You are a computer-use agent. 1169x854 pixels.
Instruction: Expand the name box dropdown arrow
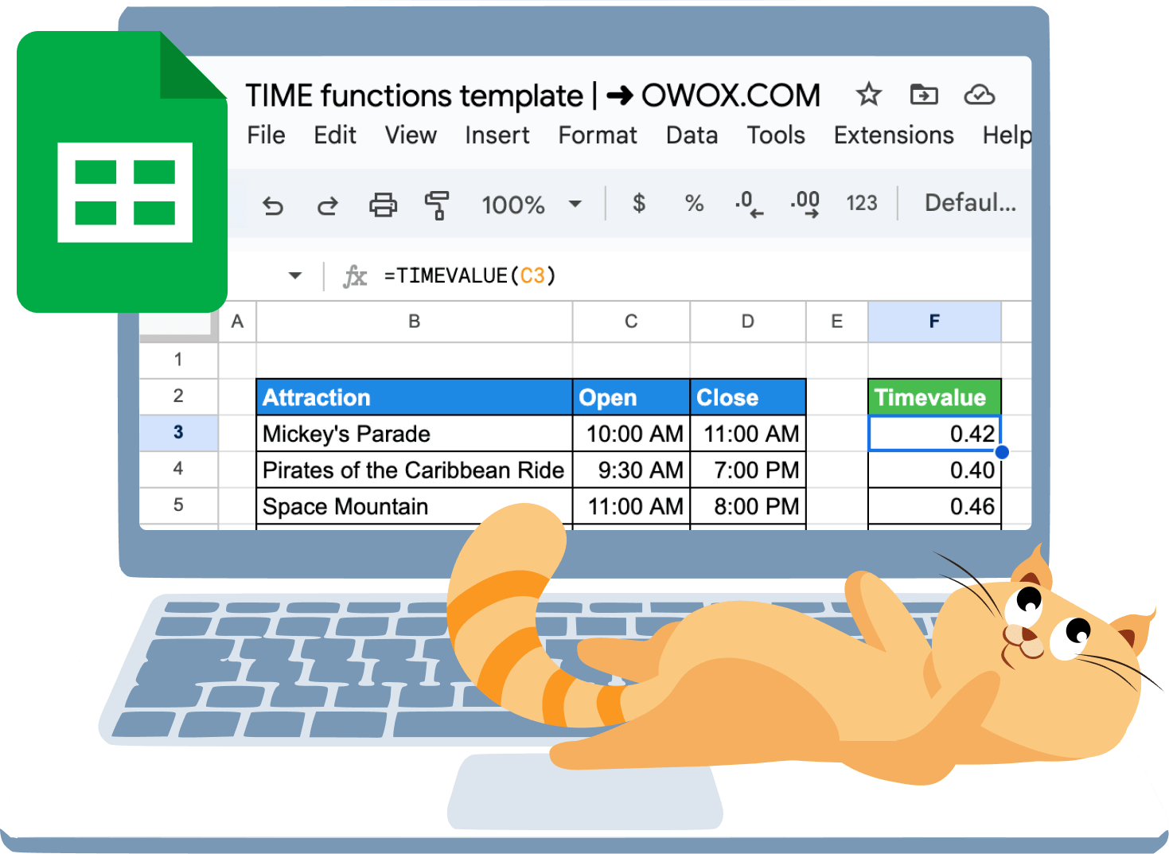pos(295,275)
